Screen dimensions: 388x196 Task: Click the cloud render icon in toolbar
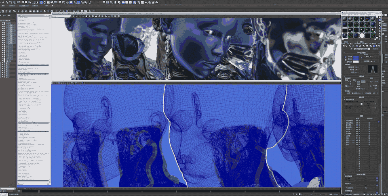(x=157, y=2)
